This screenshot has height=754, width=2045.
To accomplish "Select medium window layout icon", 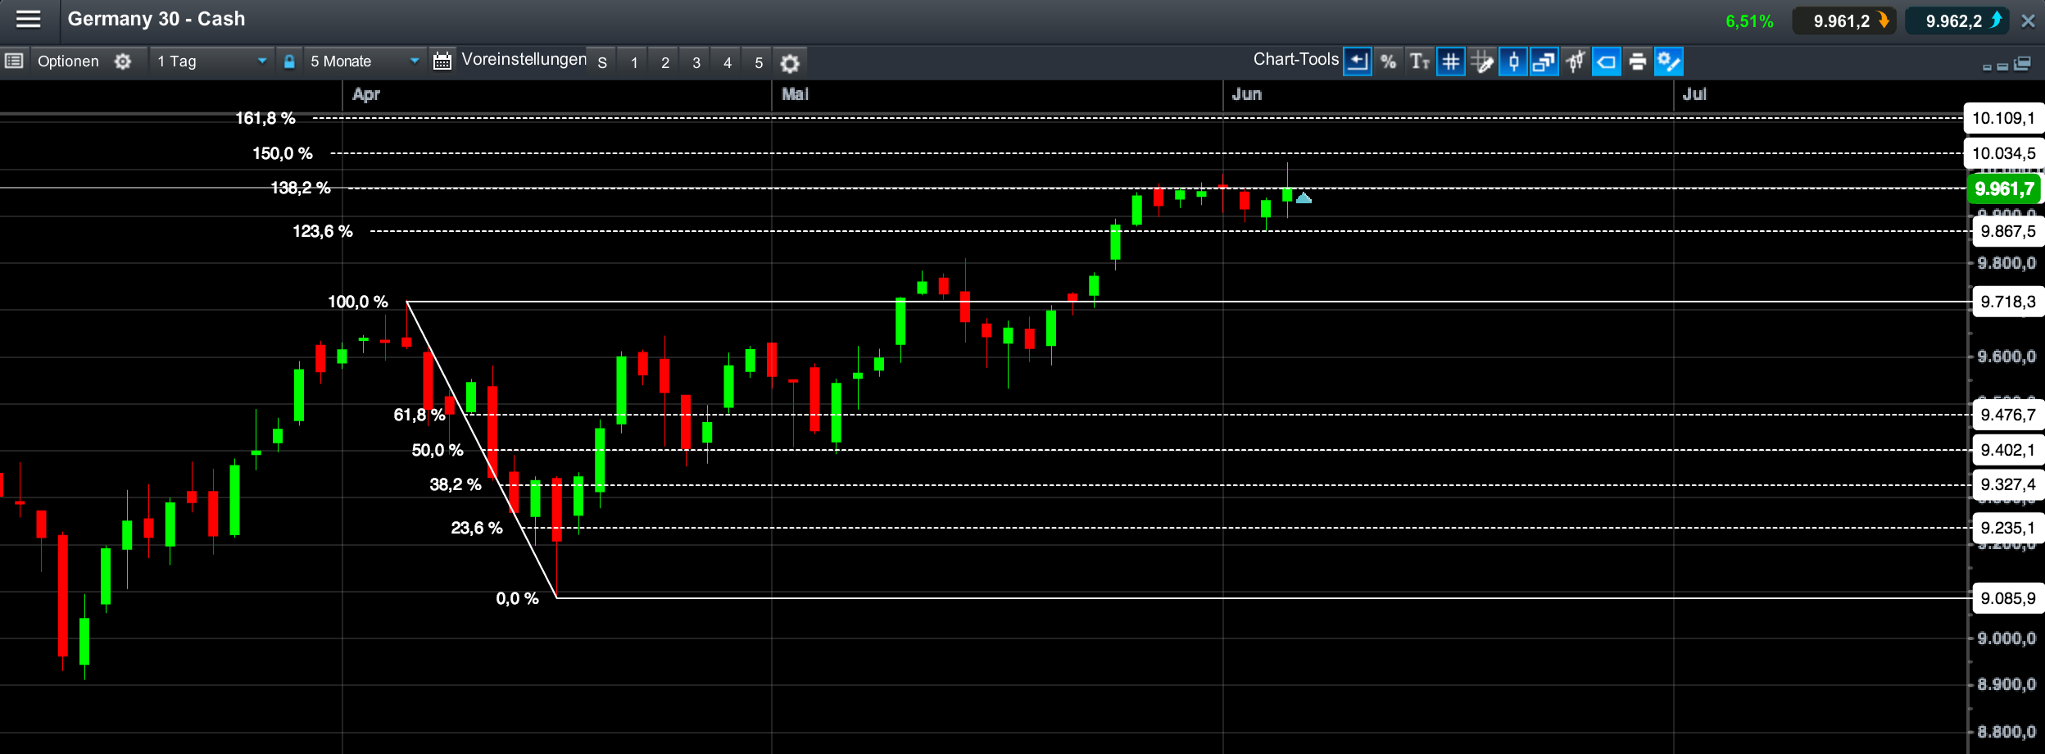I will click(x=2002, y=66).
